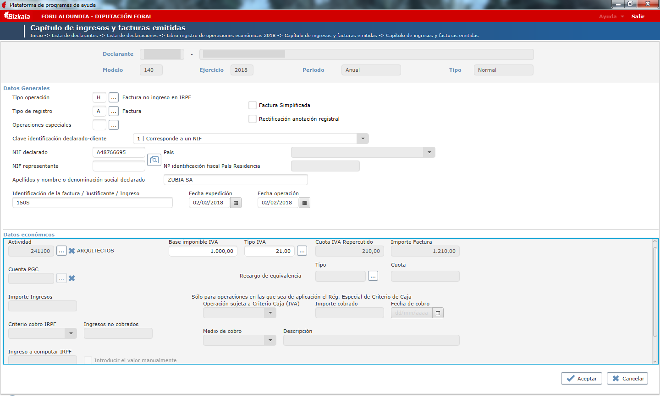Screen dimensions: 660x396
Task: Expand Operación sujeta a Criterio Caja dropdown
Action: [x=270, y=313]
